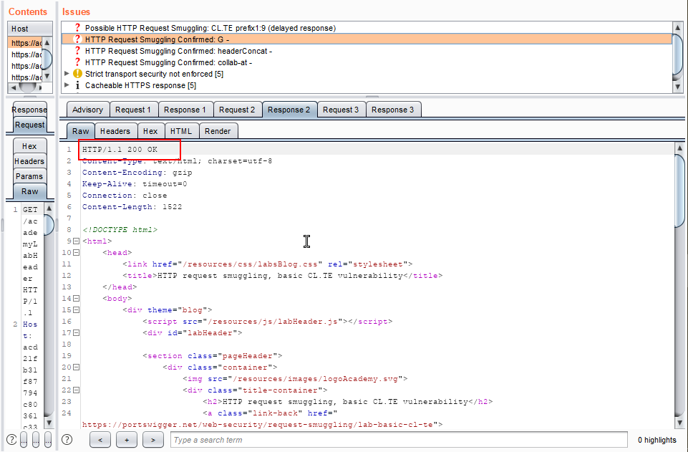Screen dimensions: 688x452
Task: Click the response editor scroll-up arrow
Action: click(679, 148)
